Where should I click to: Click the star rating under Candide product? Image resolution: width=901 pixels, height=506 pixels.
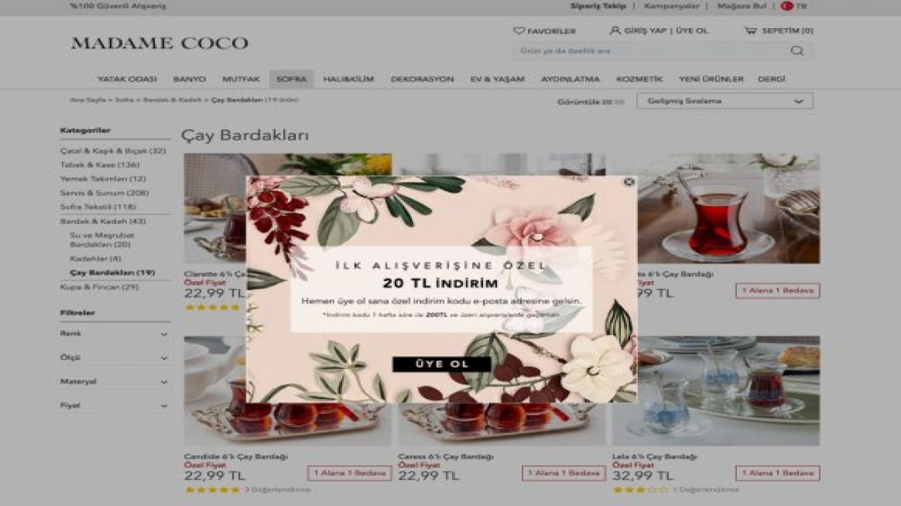[x=212, y=490]
